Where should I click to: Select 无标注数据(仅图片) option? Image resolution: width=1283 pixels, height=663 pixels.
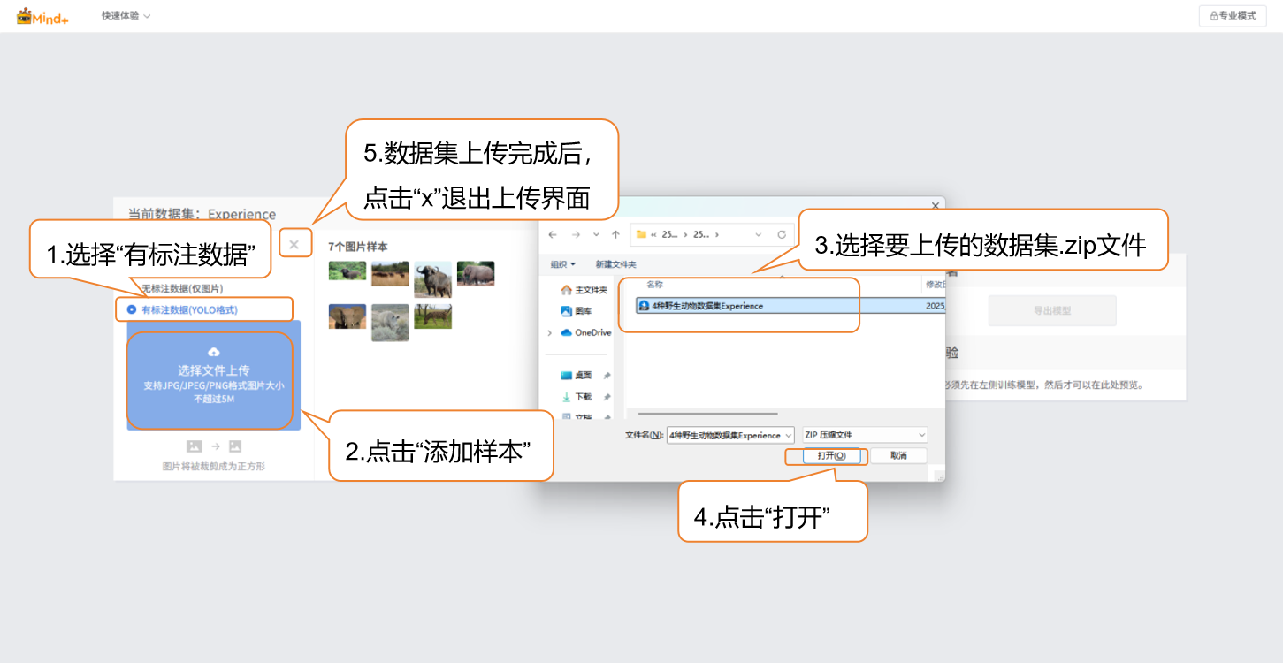[x=183, y=289]
